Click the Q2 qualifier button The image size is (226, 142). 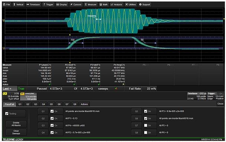click(x=43, y=118)
